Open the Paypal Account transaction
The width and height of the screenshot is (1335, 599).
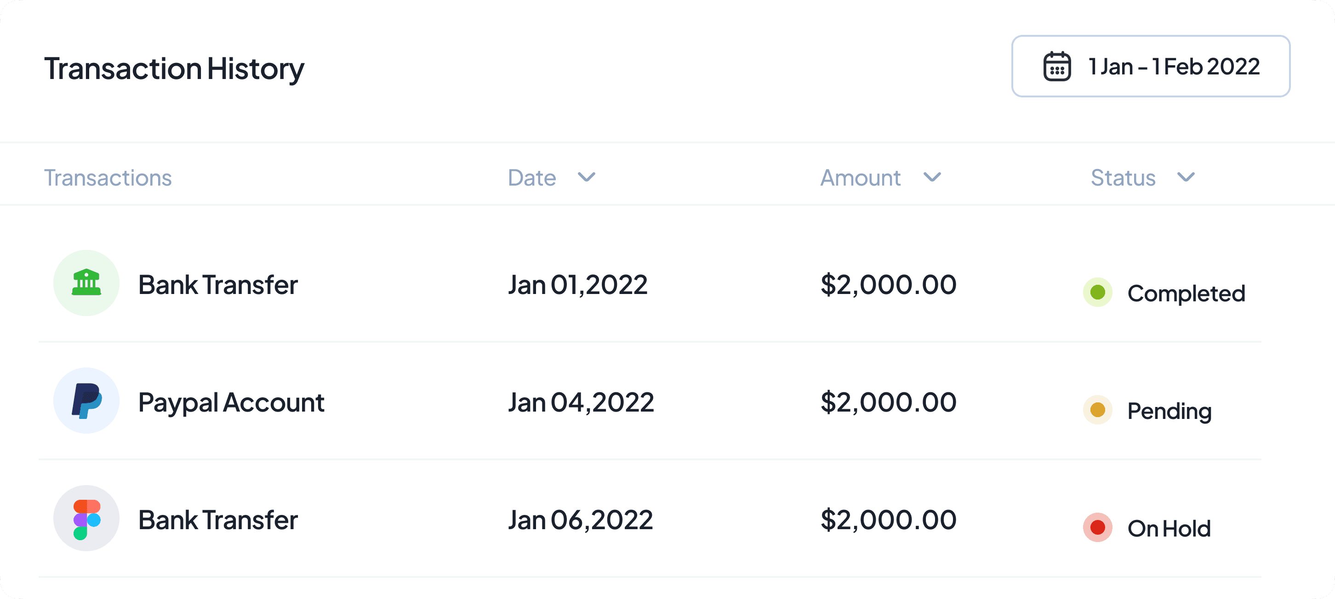pyautogui.click(x=231, y=402)
